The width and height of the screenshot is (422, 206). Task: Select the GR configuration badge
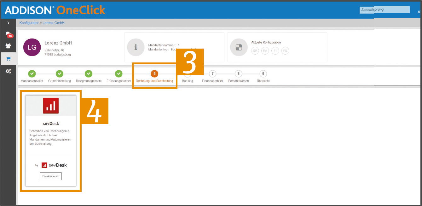(255, 50)
